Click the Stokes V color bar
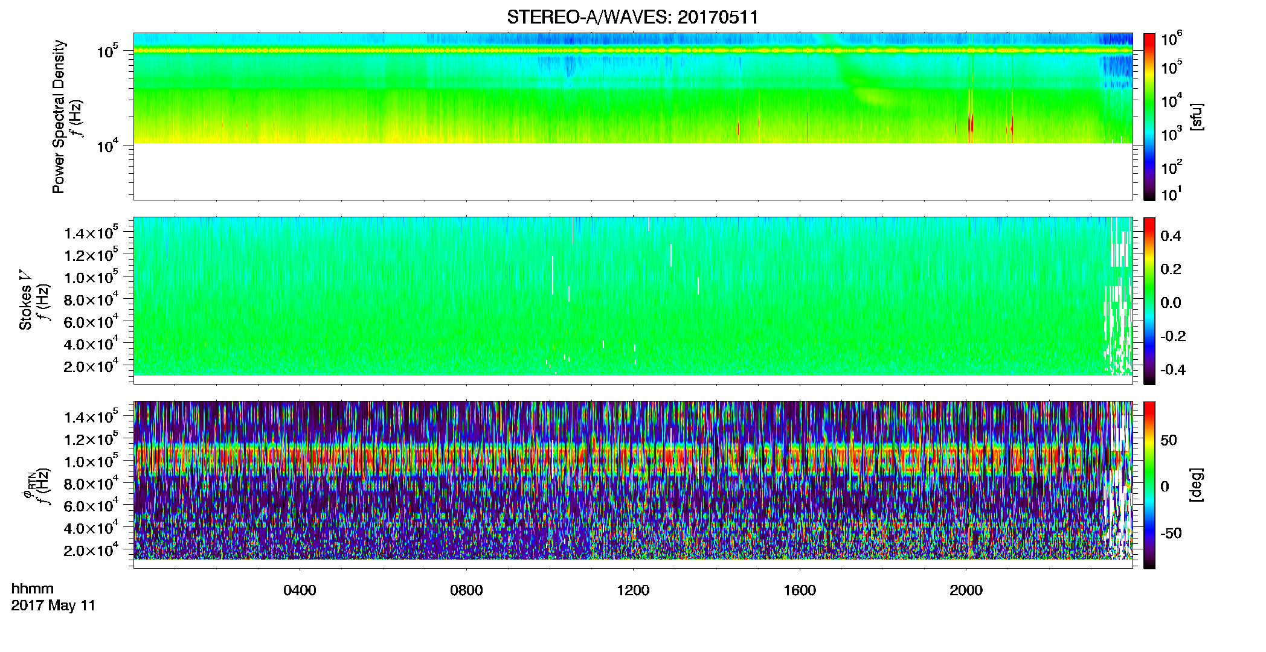 click(x=1149, y=301)
